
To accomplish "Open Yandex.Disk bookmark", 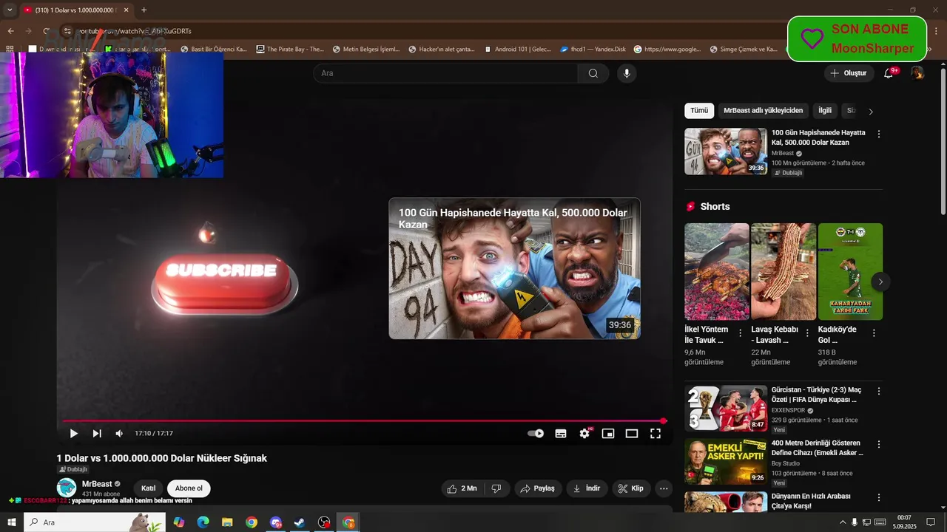I will [593, 50].
